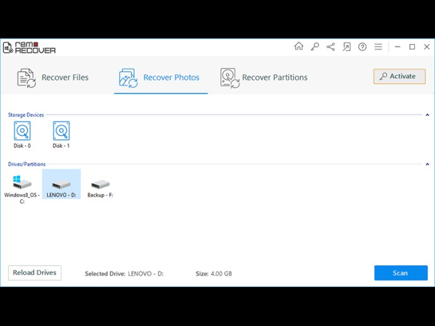Click the Home icon in title bar
This screenshot has width=435, height=326.
(x=299, y=46)
